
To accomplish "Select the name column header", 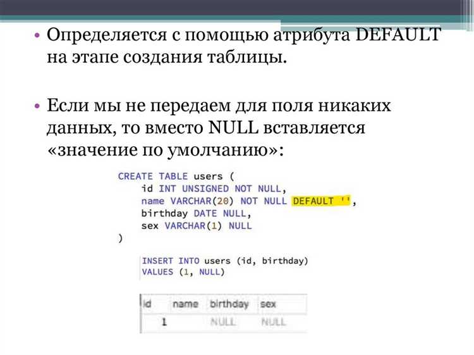I will click(185, 304).
